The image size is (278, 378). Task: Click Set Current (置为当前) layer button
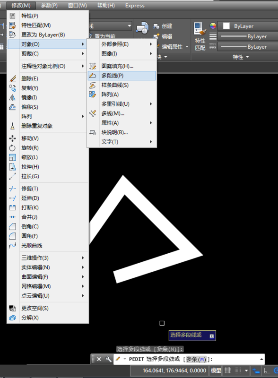click(x=102, y=36)
